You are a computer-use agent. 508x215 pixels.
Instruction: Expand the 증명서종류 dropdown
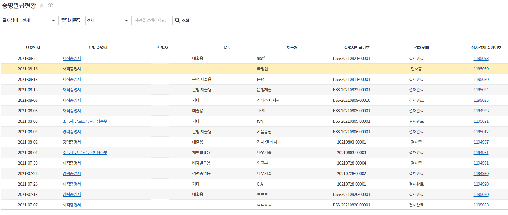click(108, 20)
